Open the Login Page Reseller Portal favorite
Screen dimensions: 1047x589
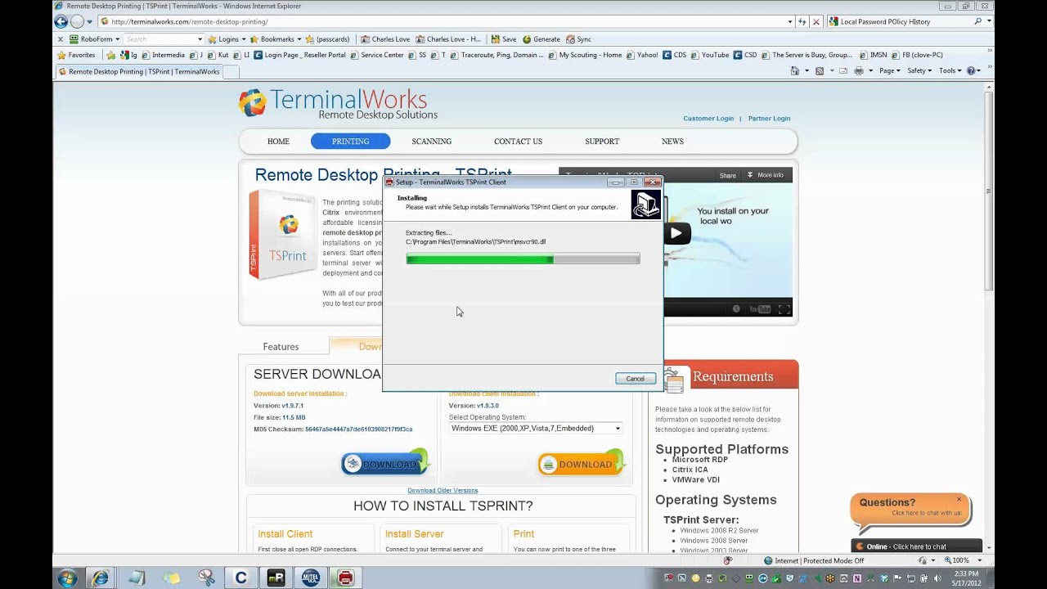click(x=300, y=56)
